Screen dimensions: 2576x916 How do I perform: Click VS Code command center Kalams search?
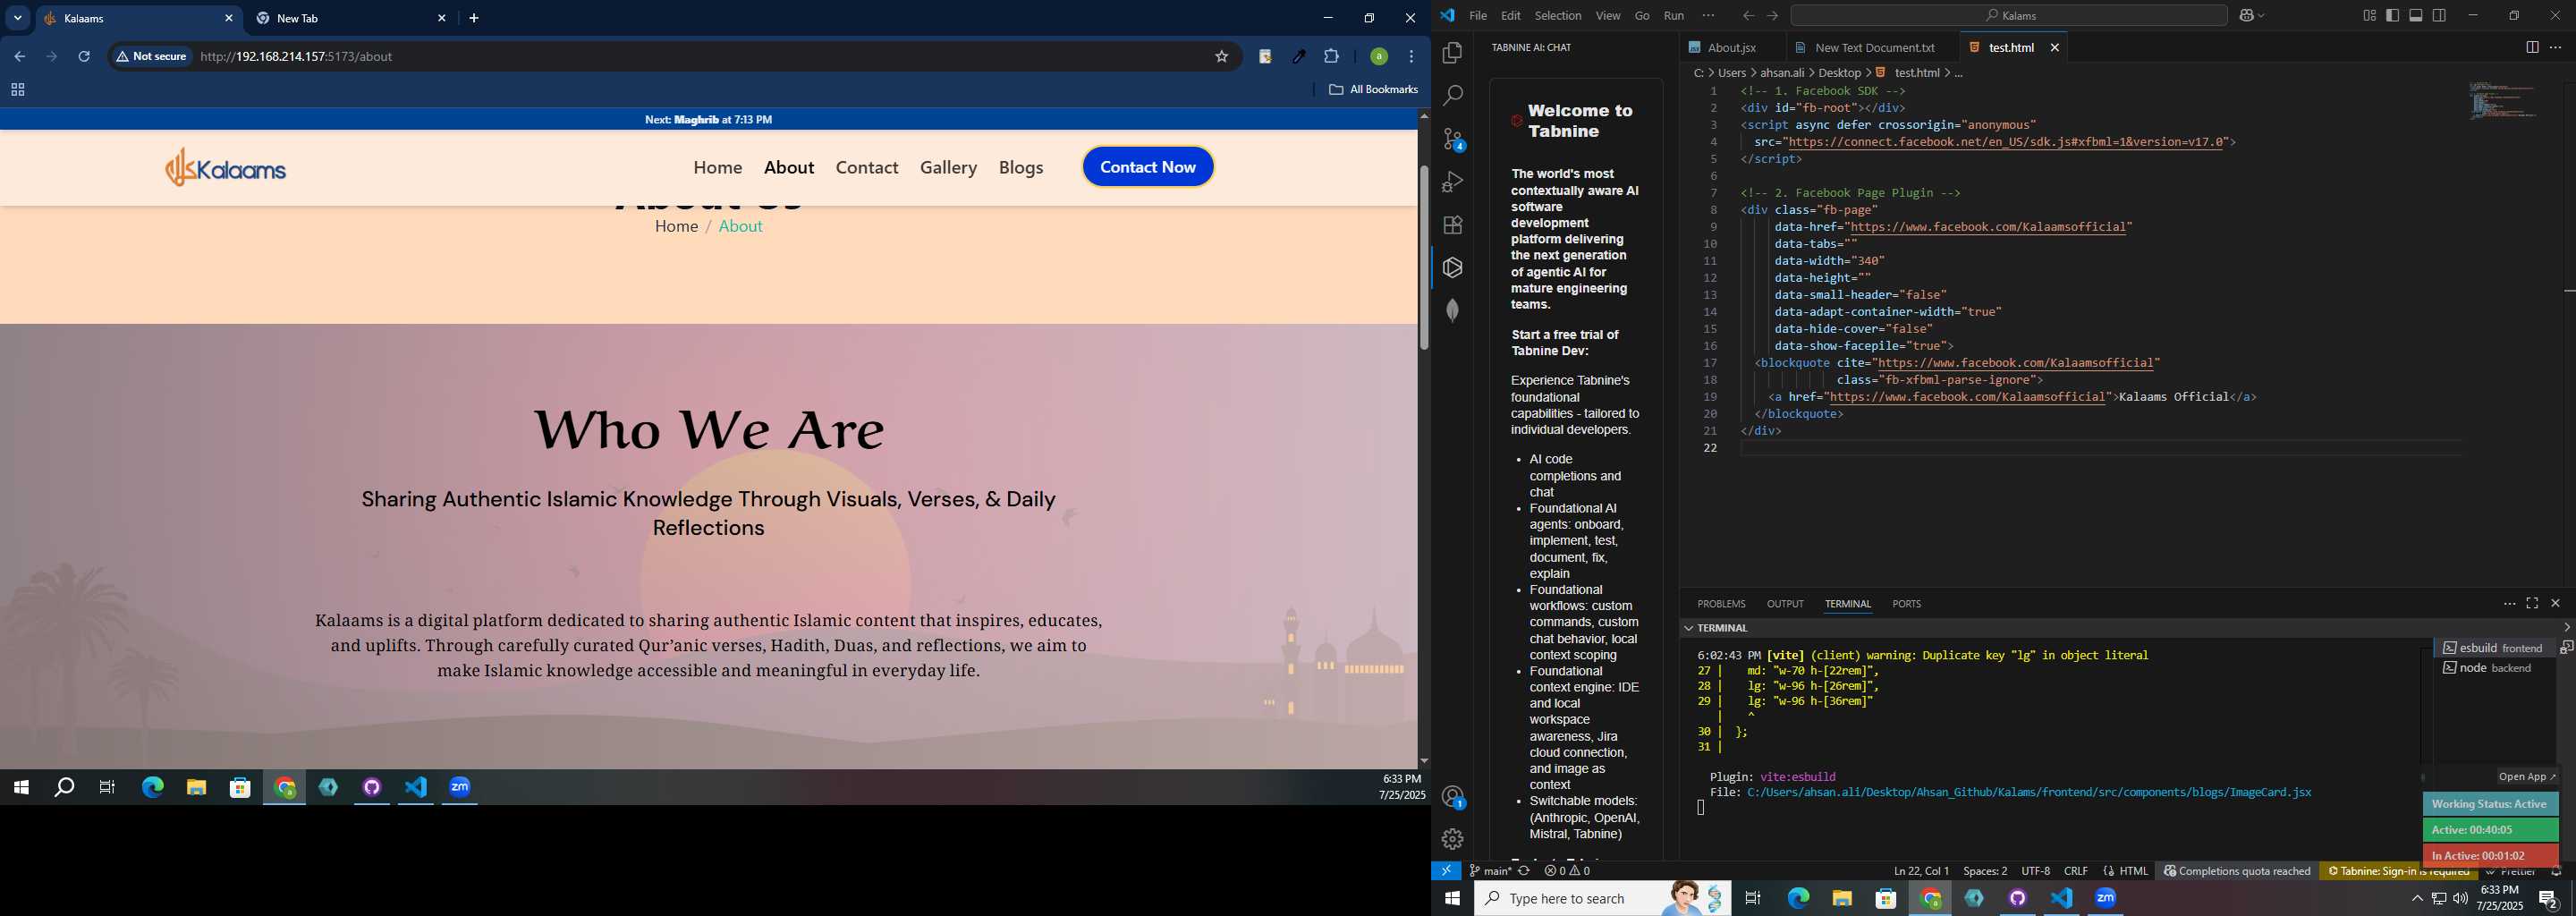2010,16
